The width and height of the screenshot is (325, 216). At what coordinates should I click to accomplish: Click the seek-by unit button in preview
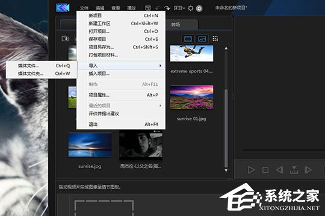pyautogui.click(x=294, y=170)
